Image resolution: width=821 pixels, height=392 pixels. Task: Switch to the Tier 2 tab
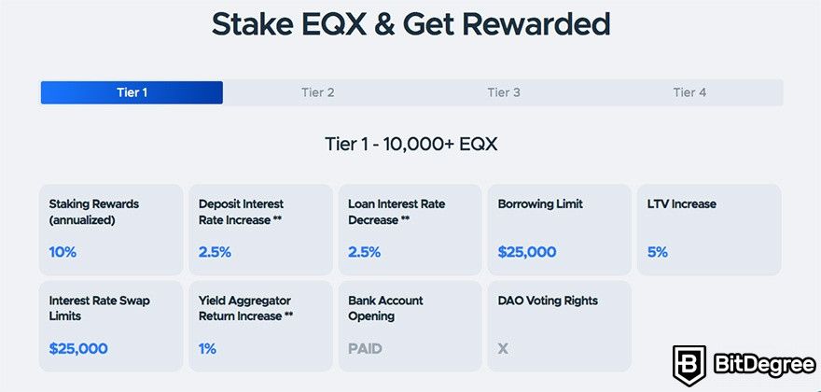pos(318,92)
